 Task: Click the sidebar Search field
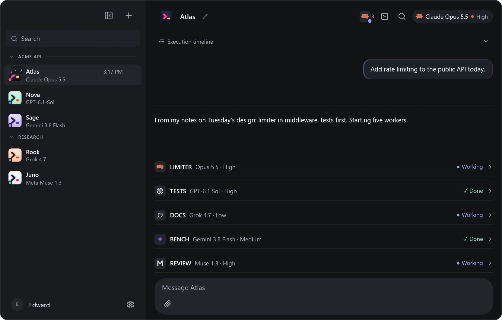click(x=72, y=39)
